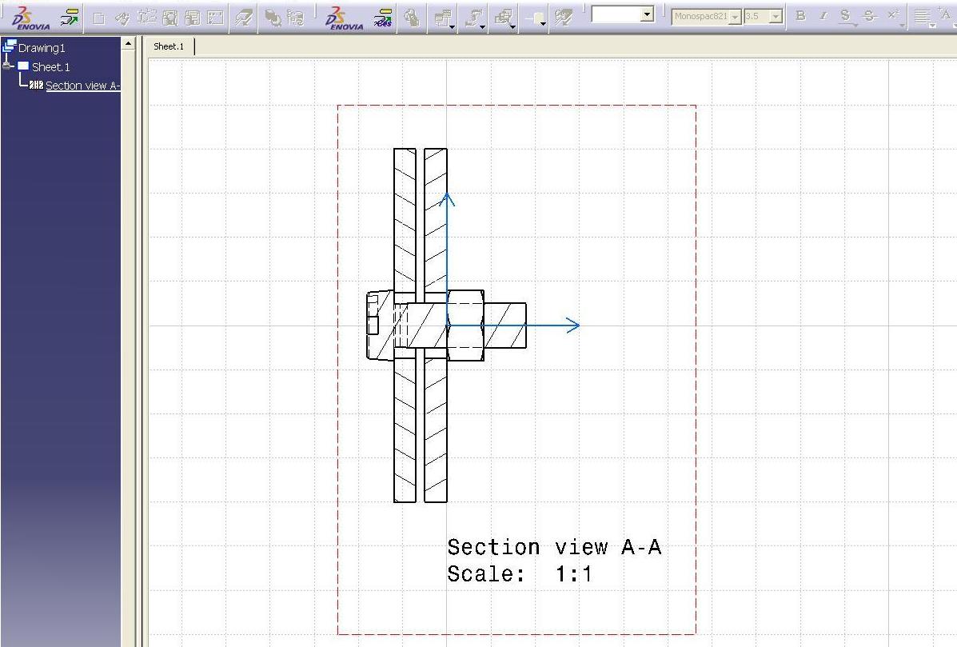Click the greyed tree structure icon

(295, 18)
